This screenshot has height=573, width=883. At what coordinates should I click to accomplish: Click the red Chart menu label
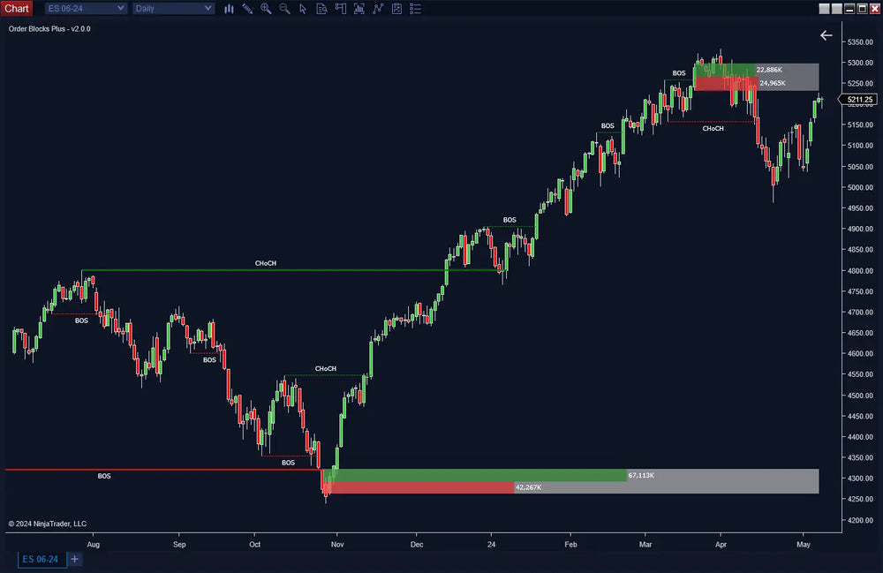[x=16, y=8]
